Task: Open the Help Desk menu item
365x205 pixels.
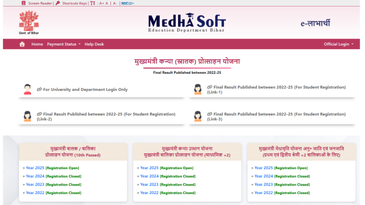Action: [x=94, y=44]
